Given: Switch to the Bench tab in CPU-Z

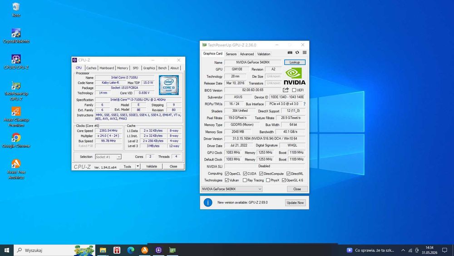Looking at the screenshot, I should click(163, 68).
